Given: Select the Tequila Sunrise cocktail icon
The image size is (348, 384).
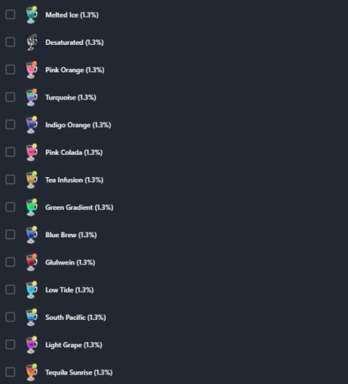Looking at the screenshot, I should [31, 372].
